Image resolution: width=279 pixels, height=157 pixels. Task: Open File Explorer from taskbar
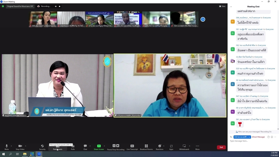(x=25, y=154)
